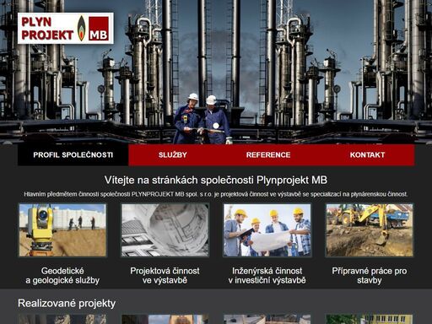Screen dimensions: 432x324
Task: Open Přípravné práce pro stavby link
Action: (x=370, y=276)
